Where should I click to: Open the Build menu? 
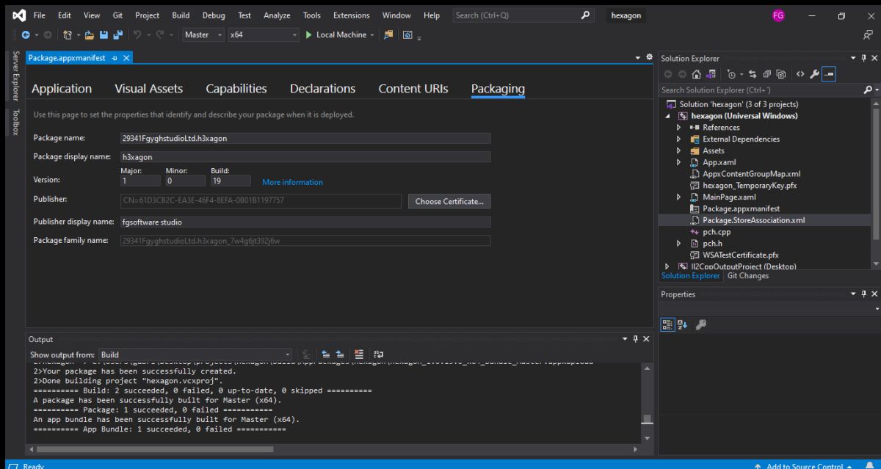[x=180, y=15]
